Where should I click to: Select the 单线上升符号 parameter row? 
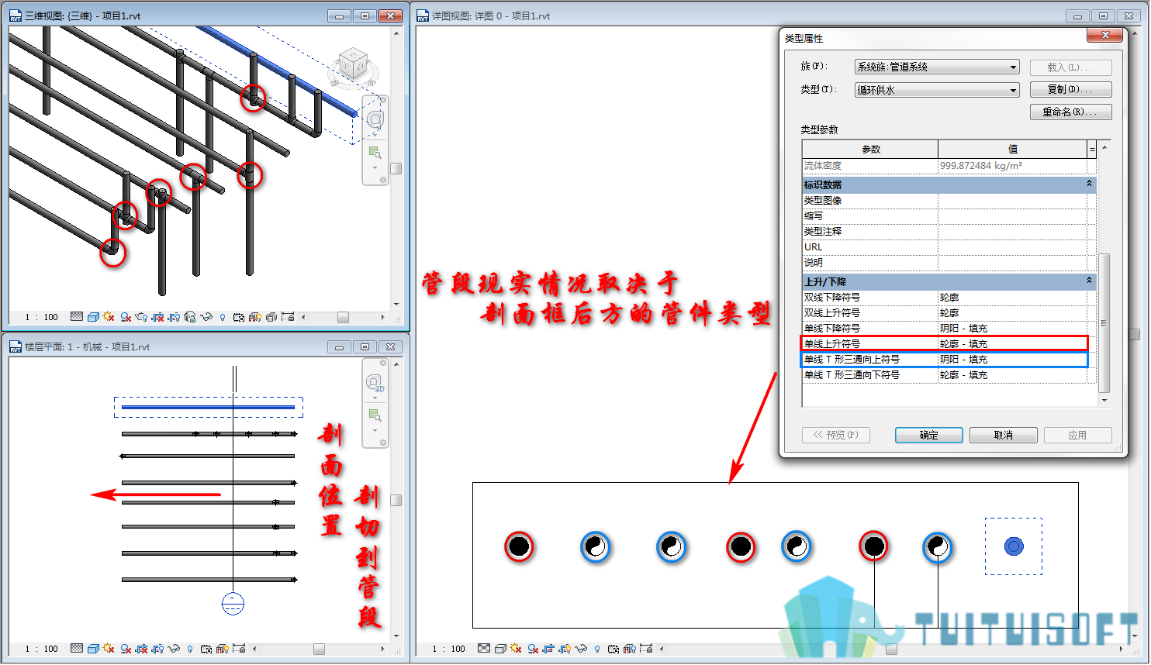coord(945,343)
